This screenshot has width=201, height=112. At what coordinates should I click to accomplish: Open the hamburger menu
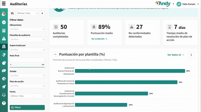[x=4, y=4]
